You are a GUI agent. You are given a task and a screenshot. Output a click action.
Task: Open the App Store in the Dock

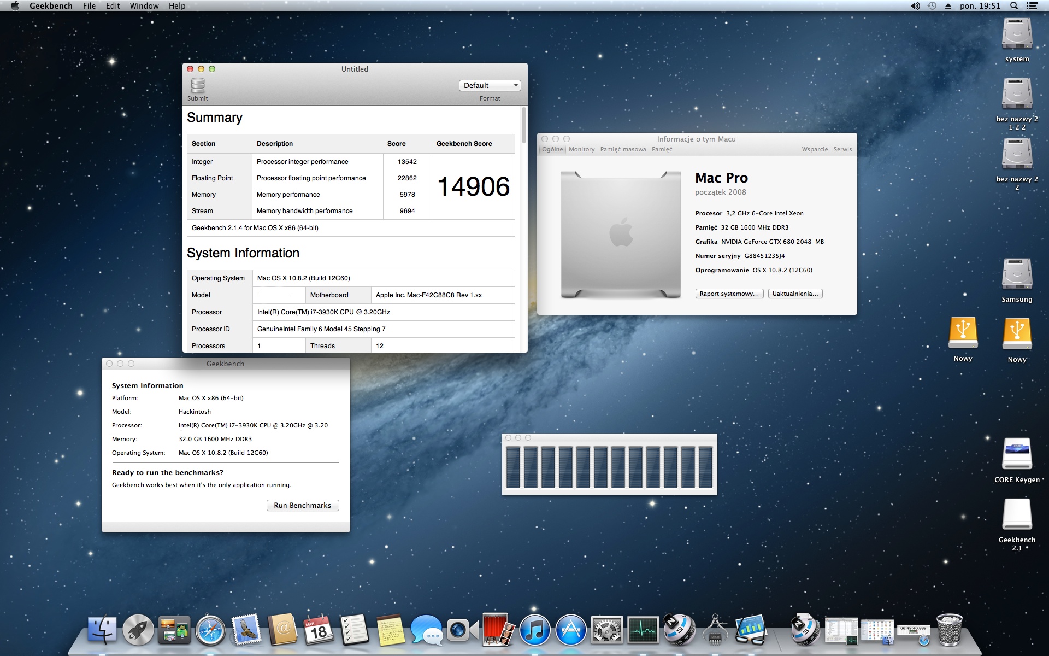tap(571, 630)
